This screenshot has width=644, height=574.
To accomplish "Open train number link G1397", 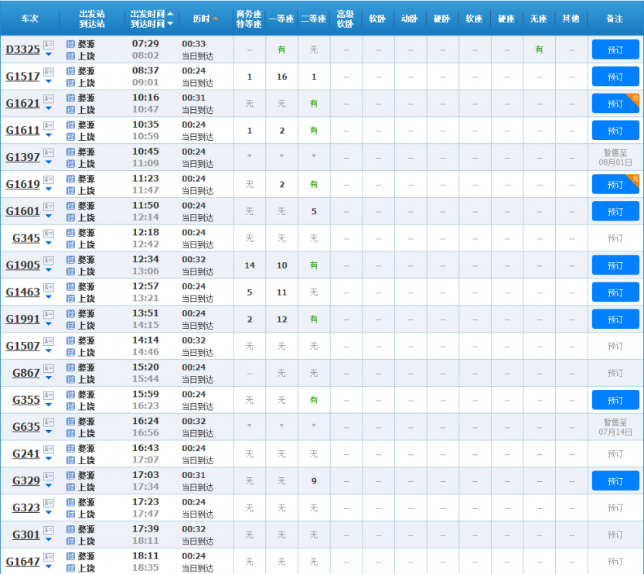I will click(22, 157).
